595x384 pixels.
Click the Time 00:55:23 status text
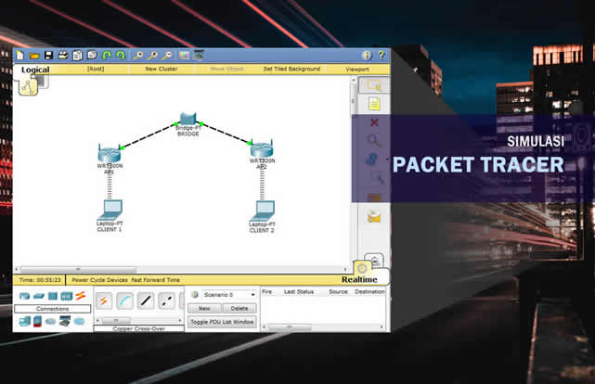point(40,280)
